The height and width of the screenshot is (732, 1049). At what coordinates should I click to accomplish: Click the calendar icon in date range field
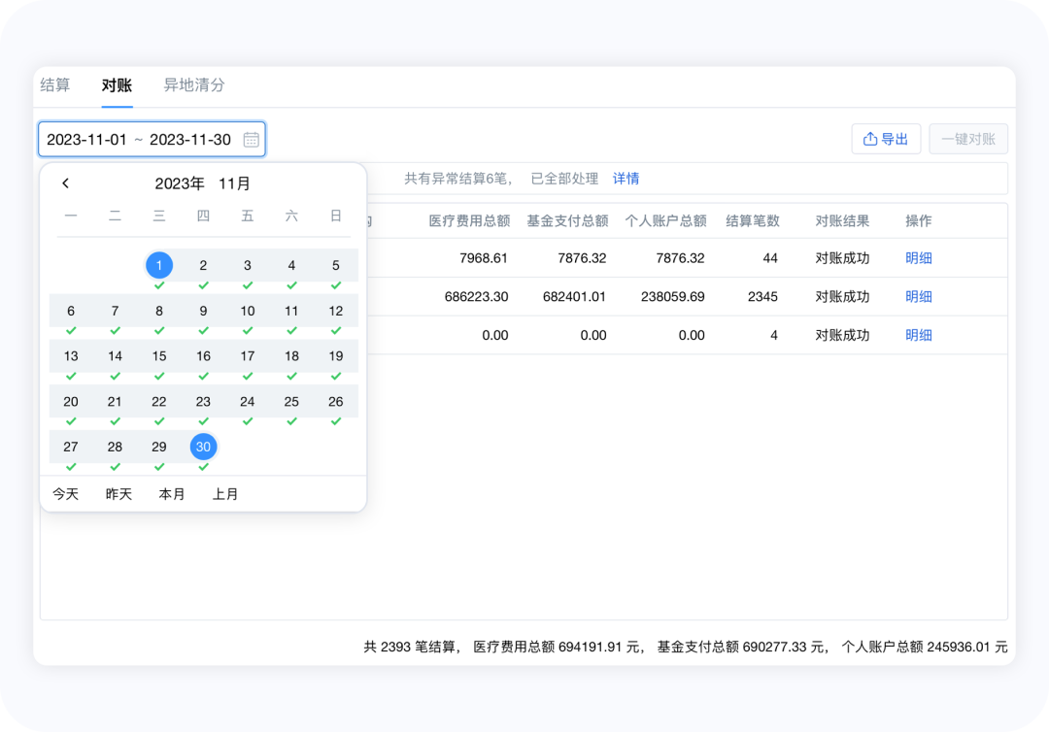(x=251, y=140)
